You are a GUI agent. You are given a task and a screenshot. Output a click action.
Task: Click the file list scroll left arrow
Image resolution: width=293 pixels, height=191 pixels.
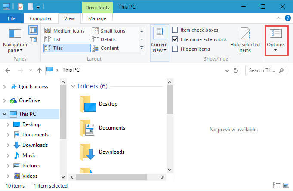72,177
